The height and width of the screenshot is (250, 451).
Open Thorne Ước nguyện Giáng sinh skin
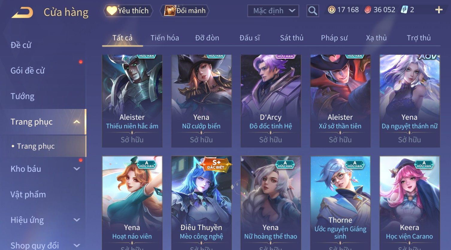340,203
